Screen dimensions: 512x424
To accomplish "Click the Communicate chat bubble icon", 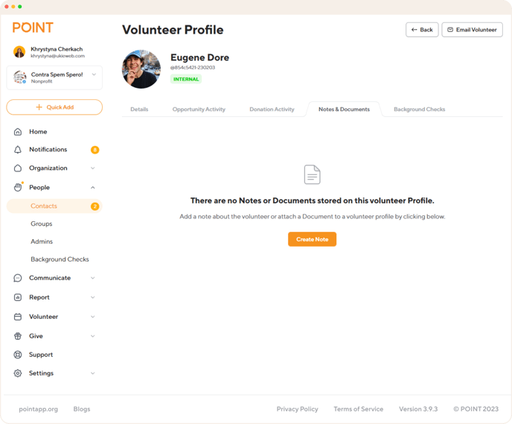I will 18,278.
